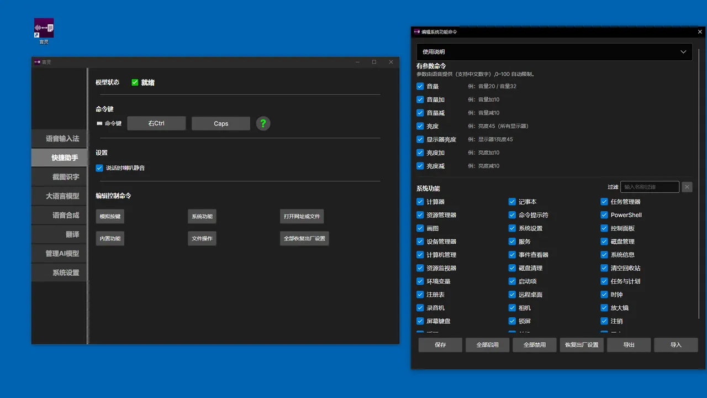This screenshot has height=398, width=707.
Task: Click the 全部启用 button
Action: point(487,345)
